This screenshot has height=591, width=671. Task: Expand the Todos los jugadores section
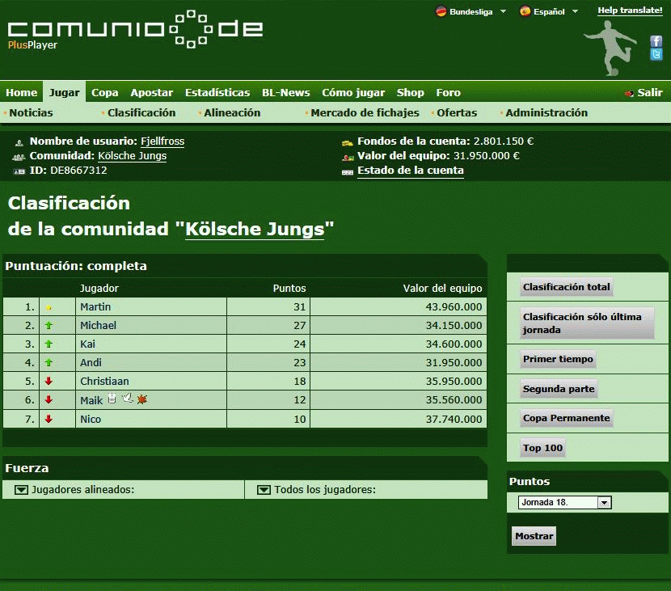[x=264, y=490]
